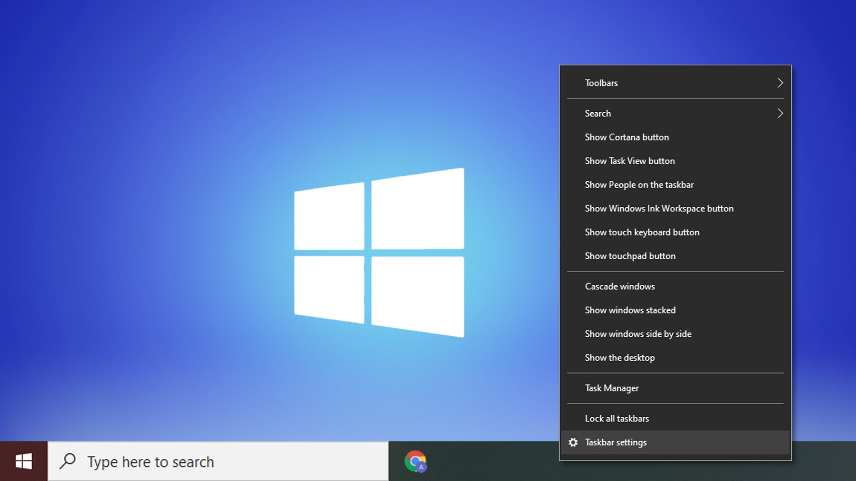Select Show windows stacked
This screenshot has width=856, height=481.
click(630, 310)
